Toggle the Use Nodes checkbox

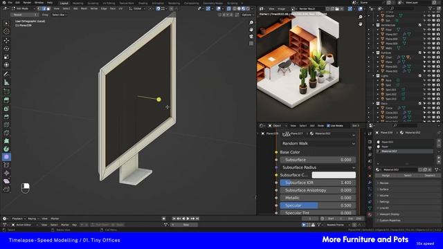pos(328,126)
